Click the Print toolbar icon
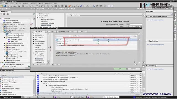Image resolution: width=177 pixels, height=99 pixels. [x=19, y=6]
